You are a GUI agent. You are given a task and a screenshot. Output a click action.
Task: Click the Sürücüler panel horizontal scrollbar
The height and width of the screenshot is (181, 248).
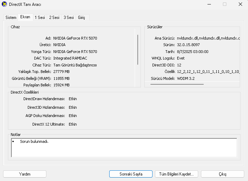(177, 84)
